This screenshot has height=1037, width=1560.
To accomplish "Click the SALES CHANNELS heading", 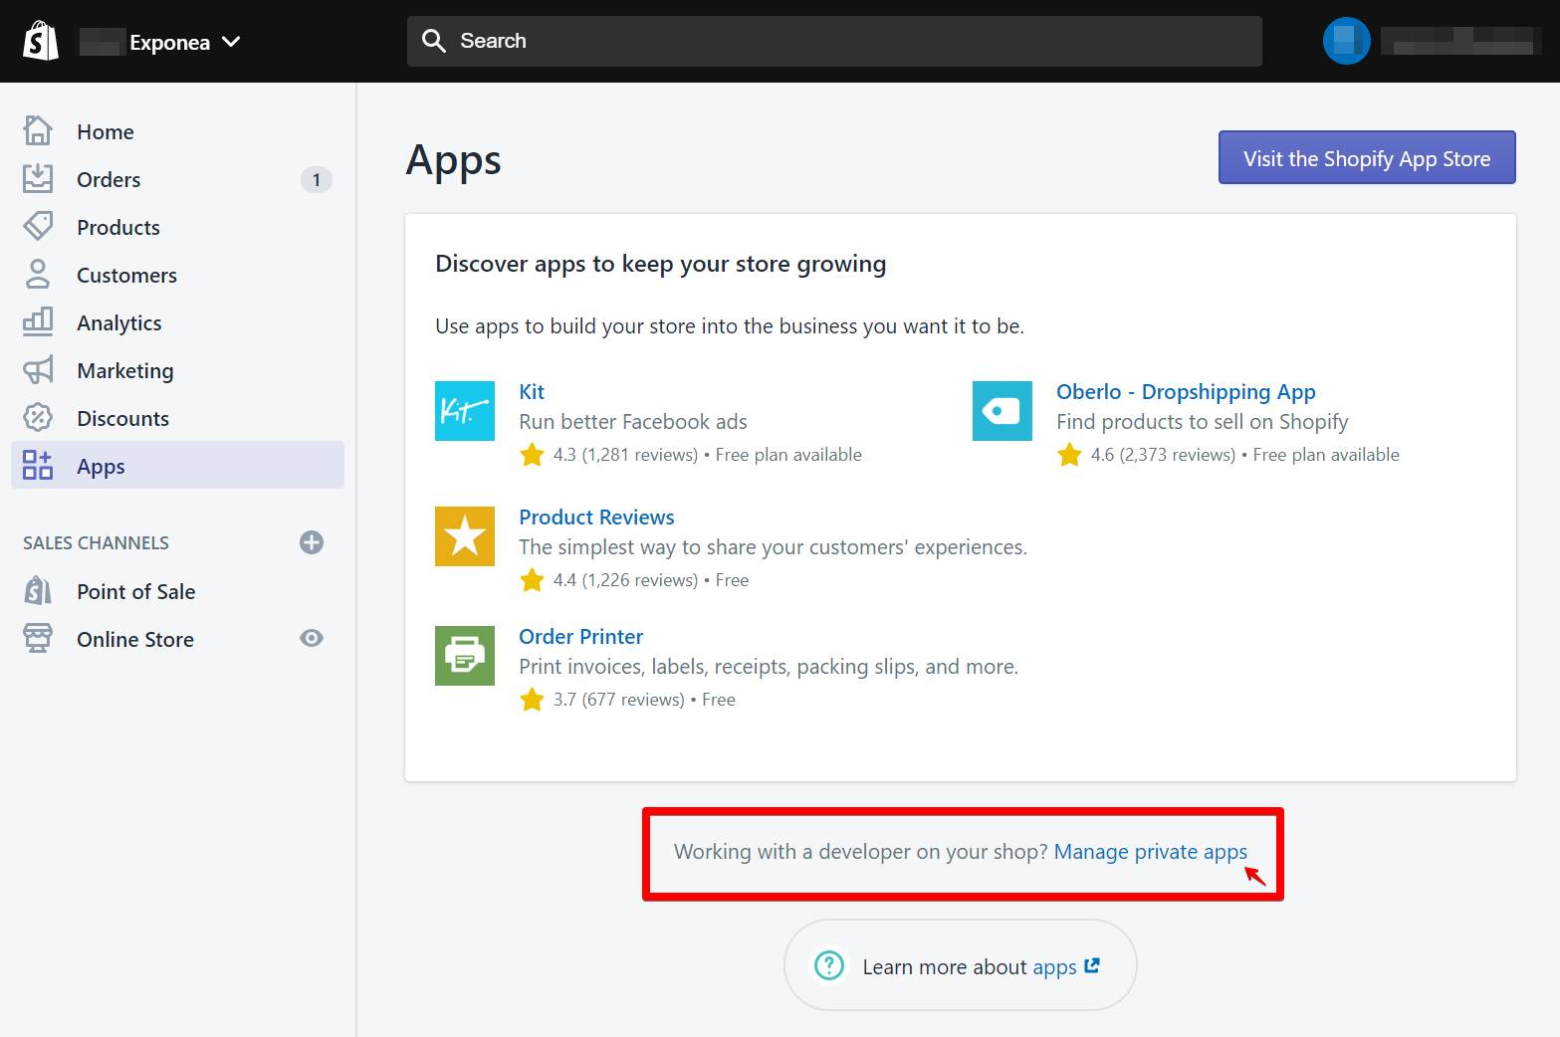I will (96, 542).
